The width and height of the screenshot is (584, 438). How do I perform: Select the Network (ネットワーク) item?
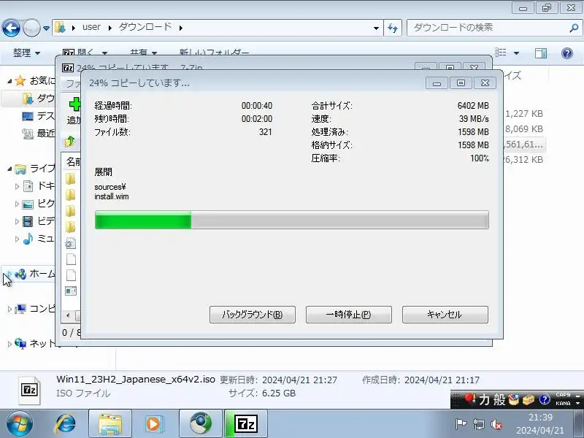click(35, 343)
